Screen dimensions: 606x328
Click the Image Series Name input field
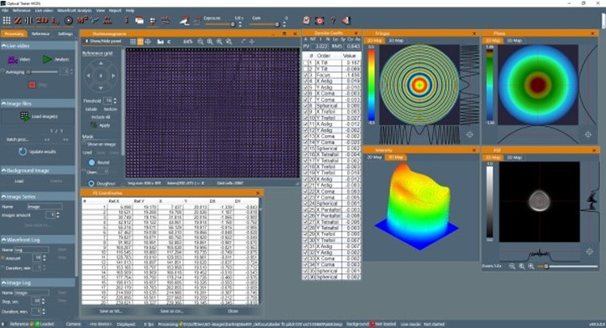click(44, 207)
